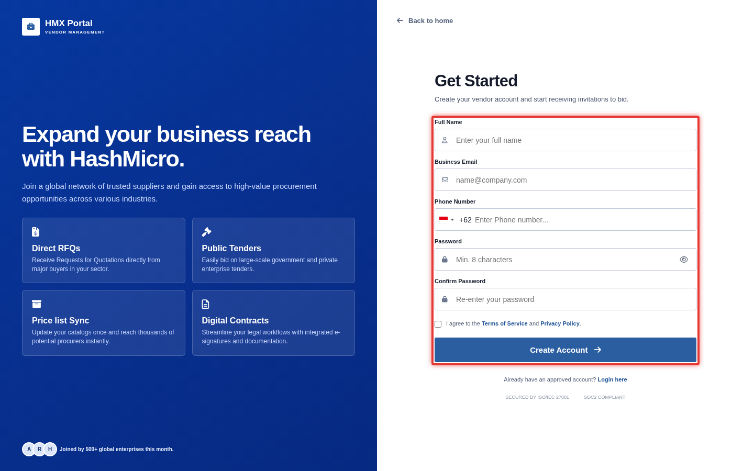Click the back arrow icon beside Back to home
The width and height of the screenshot is (754, 471).
(x=400, y=20)
